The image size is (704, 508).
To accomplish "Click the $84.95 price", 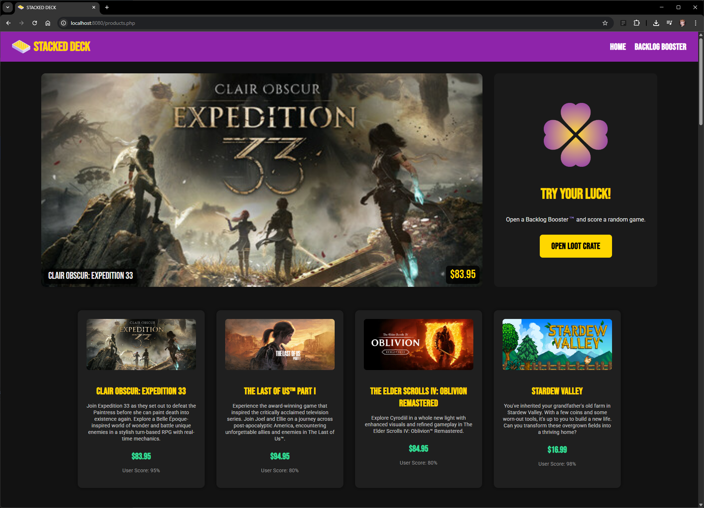I will tap(419, 449).
